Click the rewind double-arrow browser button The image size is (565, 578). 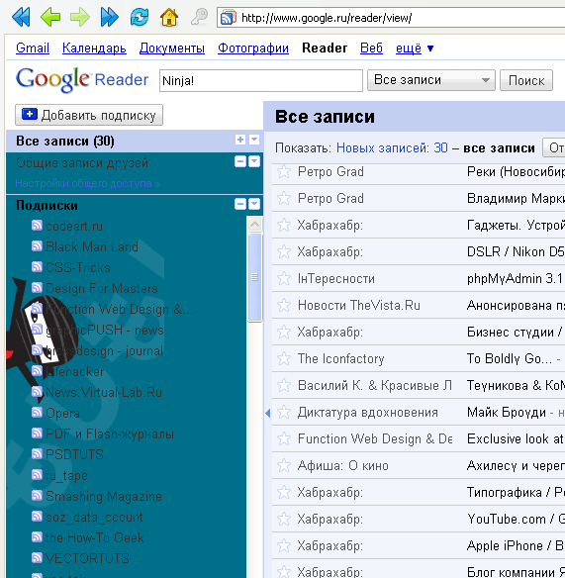click(21, 17)
